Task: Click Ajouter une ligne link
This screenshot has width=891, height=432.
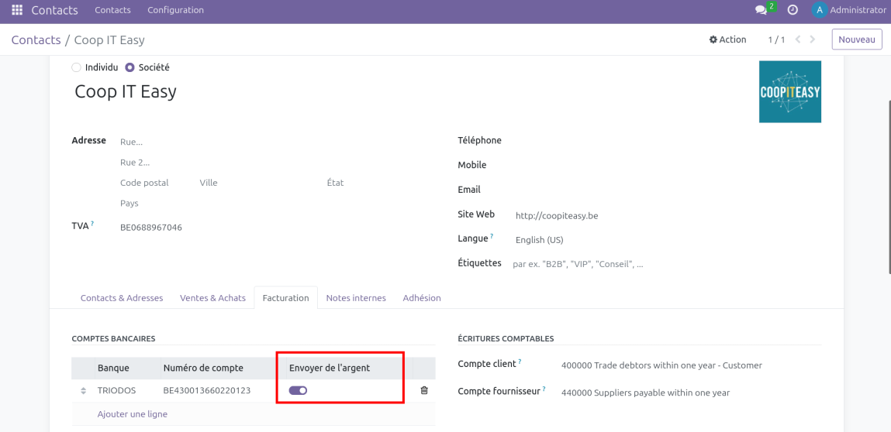Action: (133, 414)
